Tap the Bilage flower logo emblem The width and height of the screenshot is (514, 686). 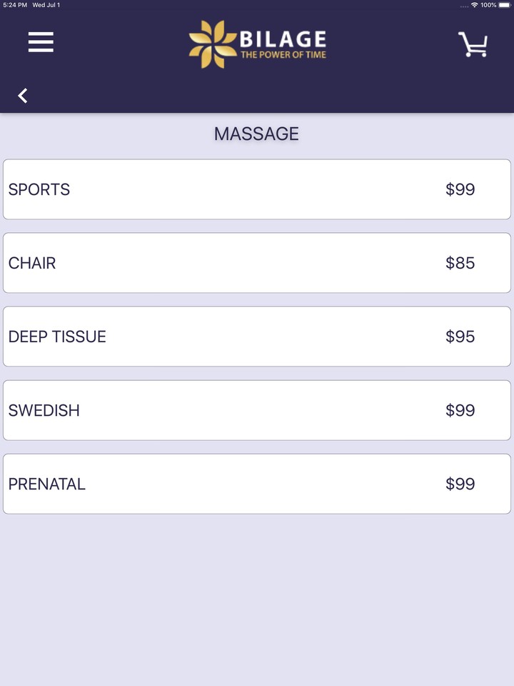tap(212, 44)
